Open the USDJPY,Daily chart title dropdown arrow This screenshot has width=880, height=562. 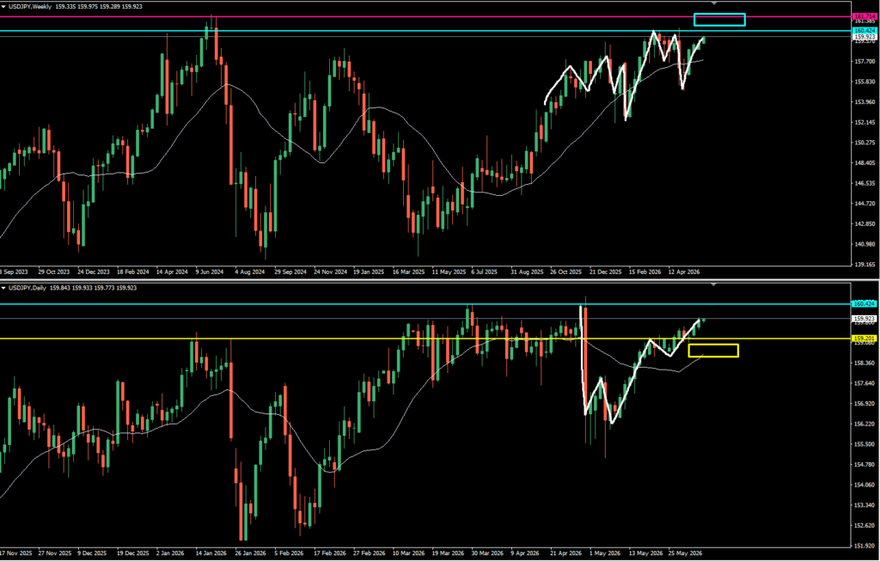click(x=4, y=288)
